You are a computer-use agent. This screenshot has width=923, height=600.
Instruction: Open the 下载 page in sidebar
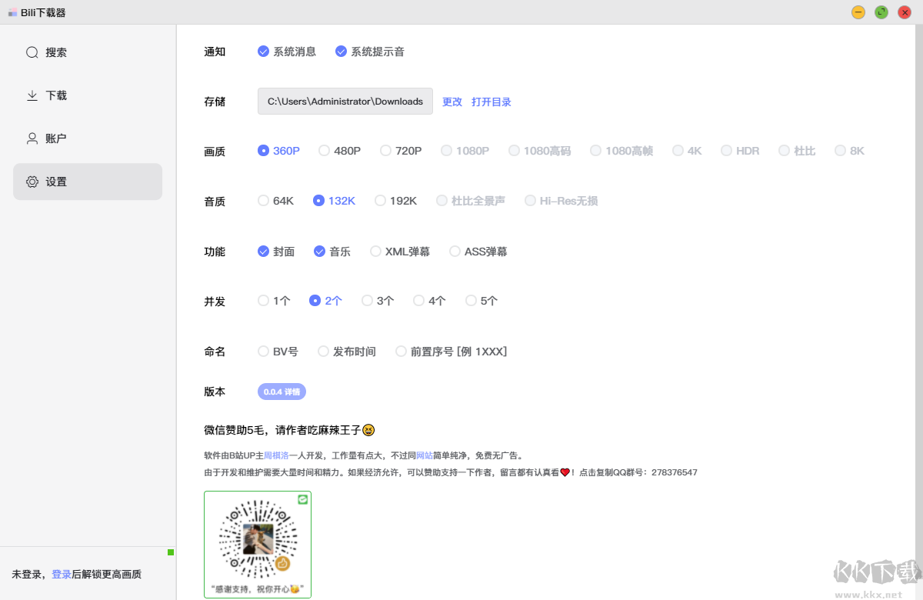[x=56, y=96]
